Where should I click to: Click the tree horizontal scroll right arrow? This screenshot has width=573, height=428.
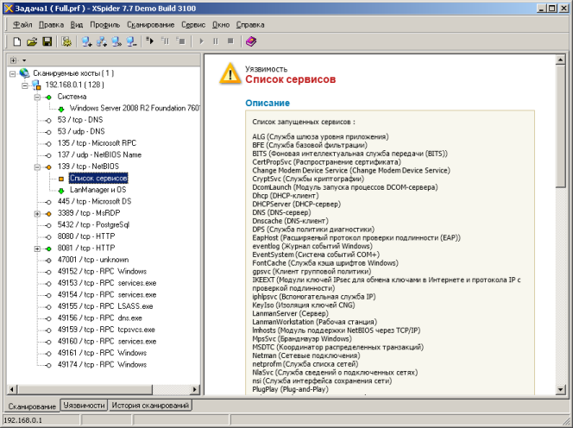pos(195,390)
